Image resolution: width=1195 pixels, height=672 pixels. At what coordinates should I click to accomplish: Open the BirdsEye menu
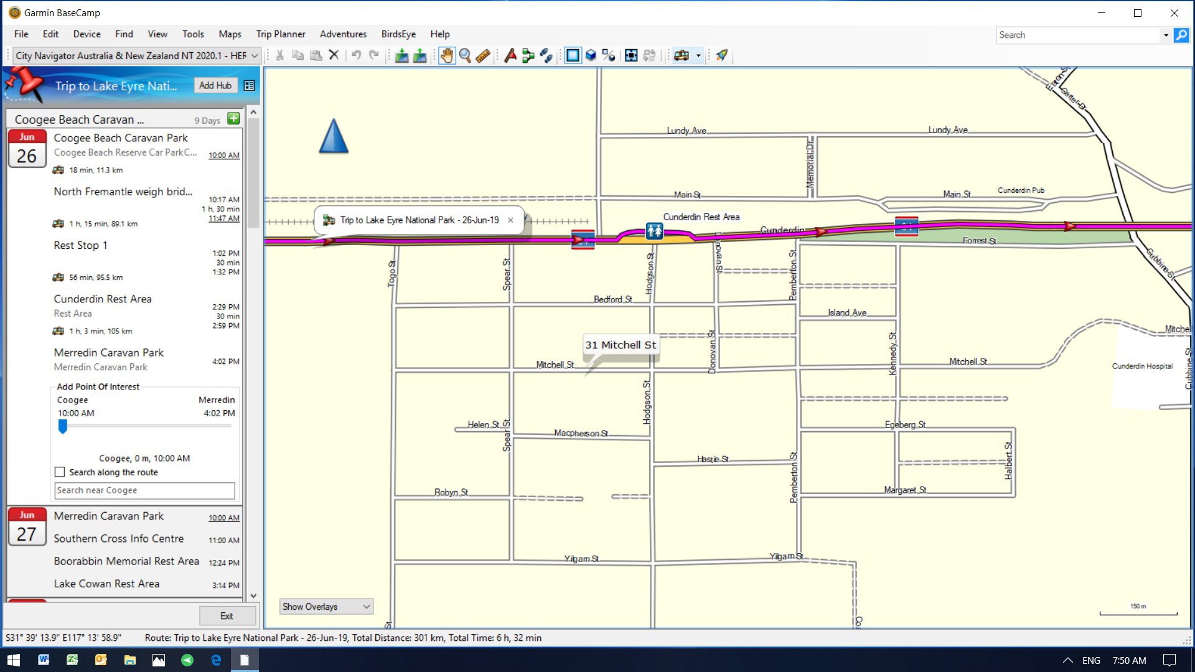(398, 34)
